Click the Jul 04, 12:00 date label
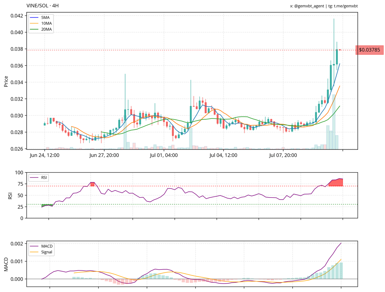 tap(223, 156)
